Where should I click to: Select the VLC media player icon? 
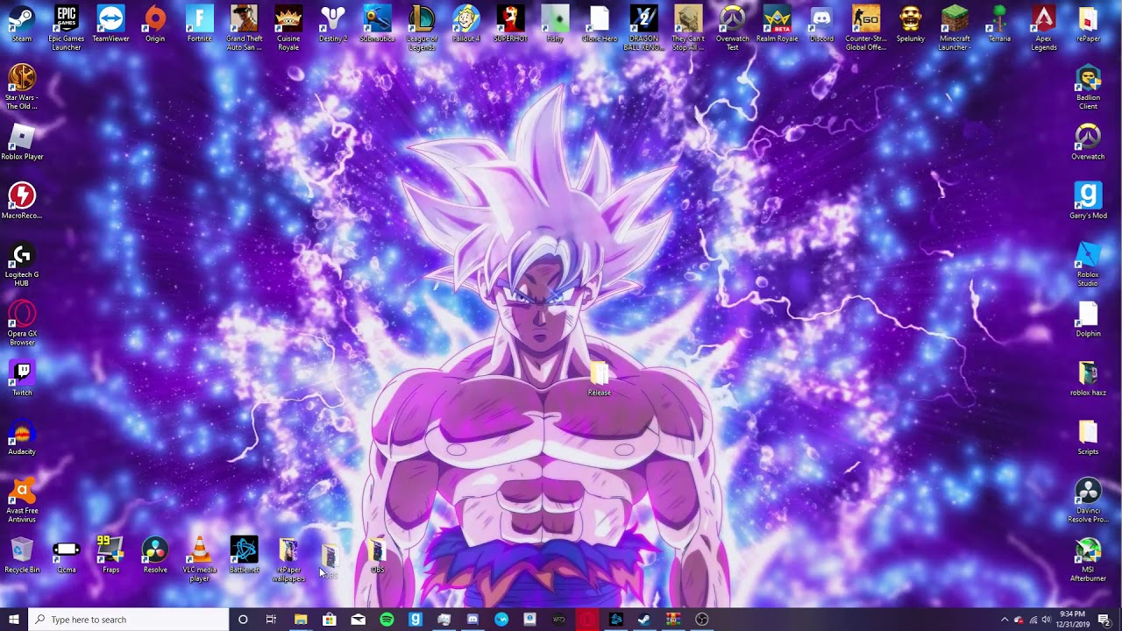(x=200, y=559)
